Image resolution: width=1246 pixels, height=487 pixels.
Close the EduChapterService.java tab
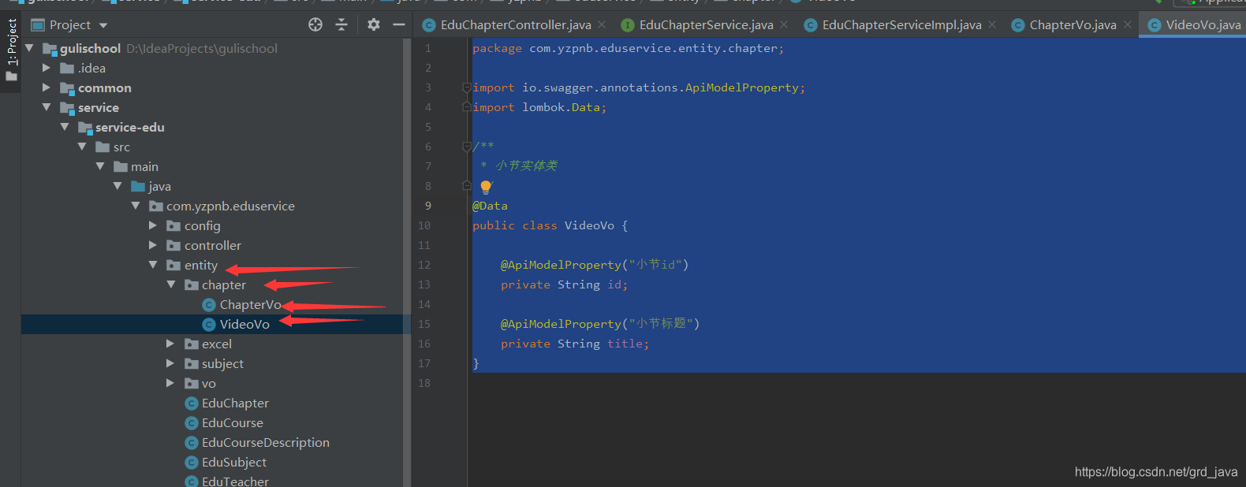784,24
